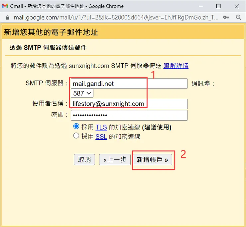Click the password input field
The width and height of the screenshot is (246, 227).
tap(129, 115)
